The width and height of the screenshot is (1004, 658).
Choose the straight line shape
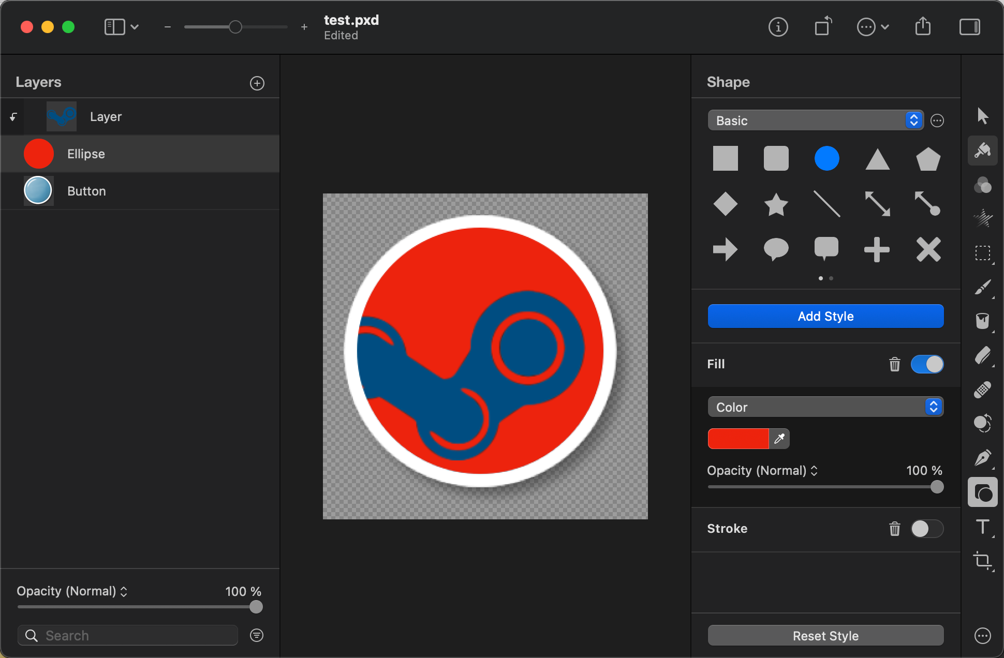point(827,204)
